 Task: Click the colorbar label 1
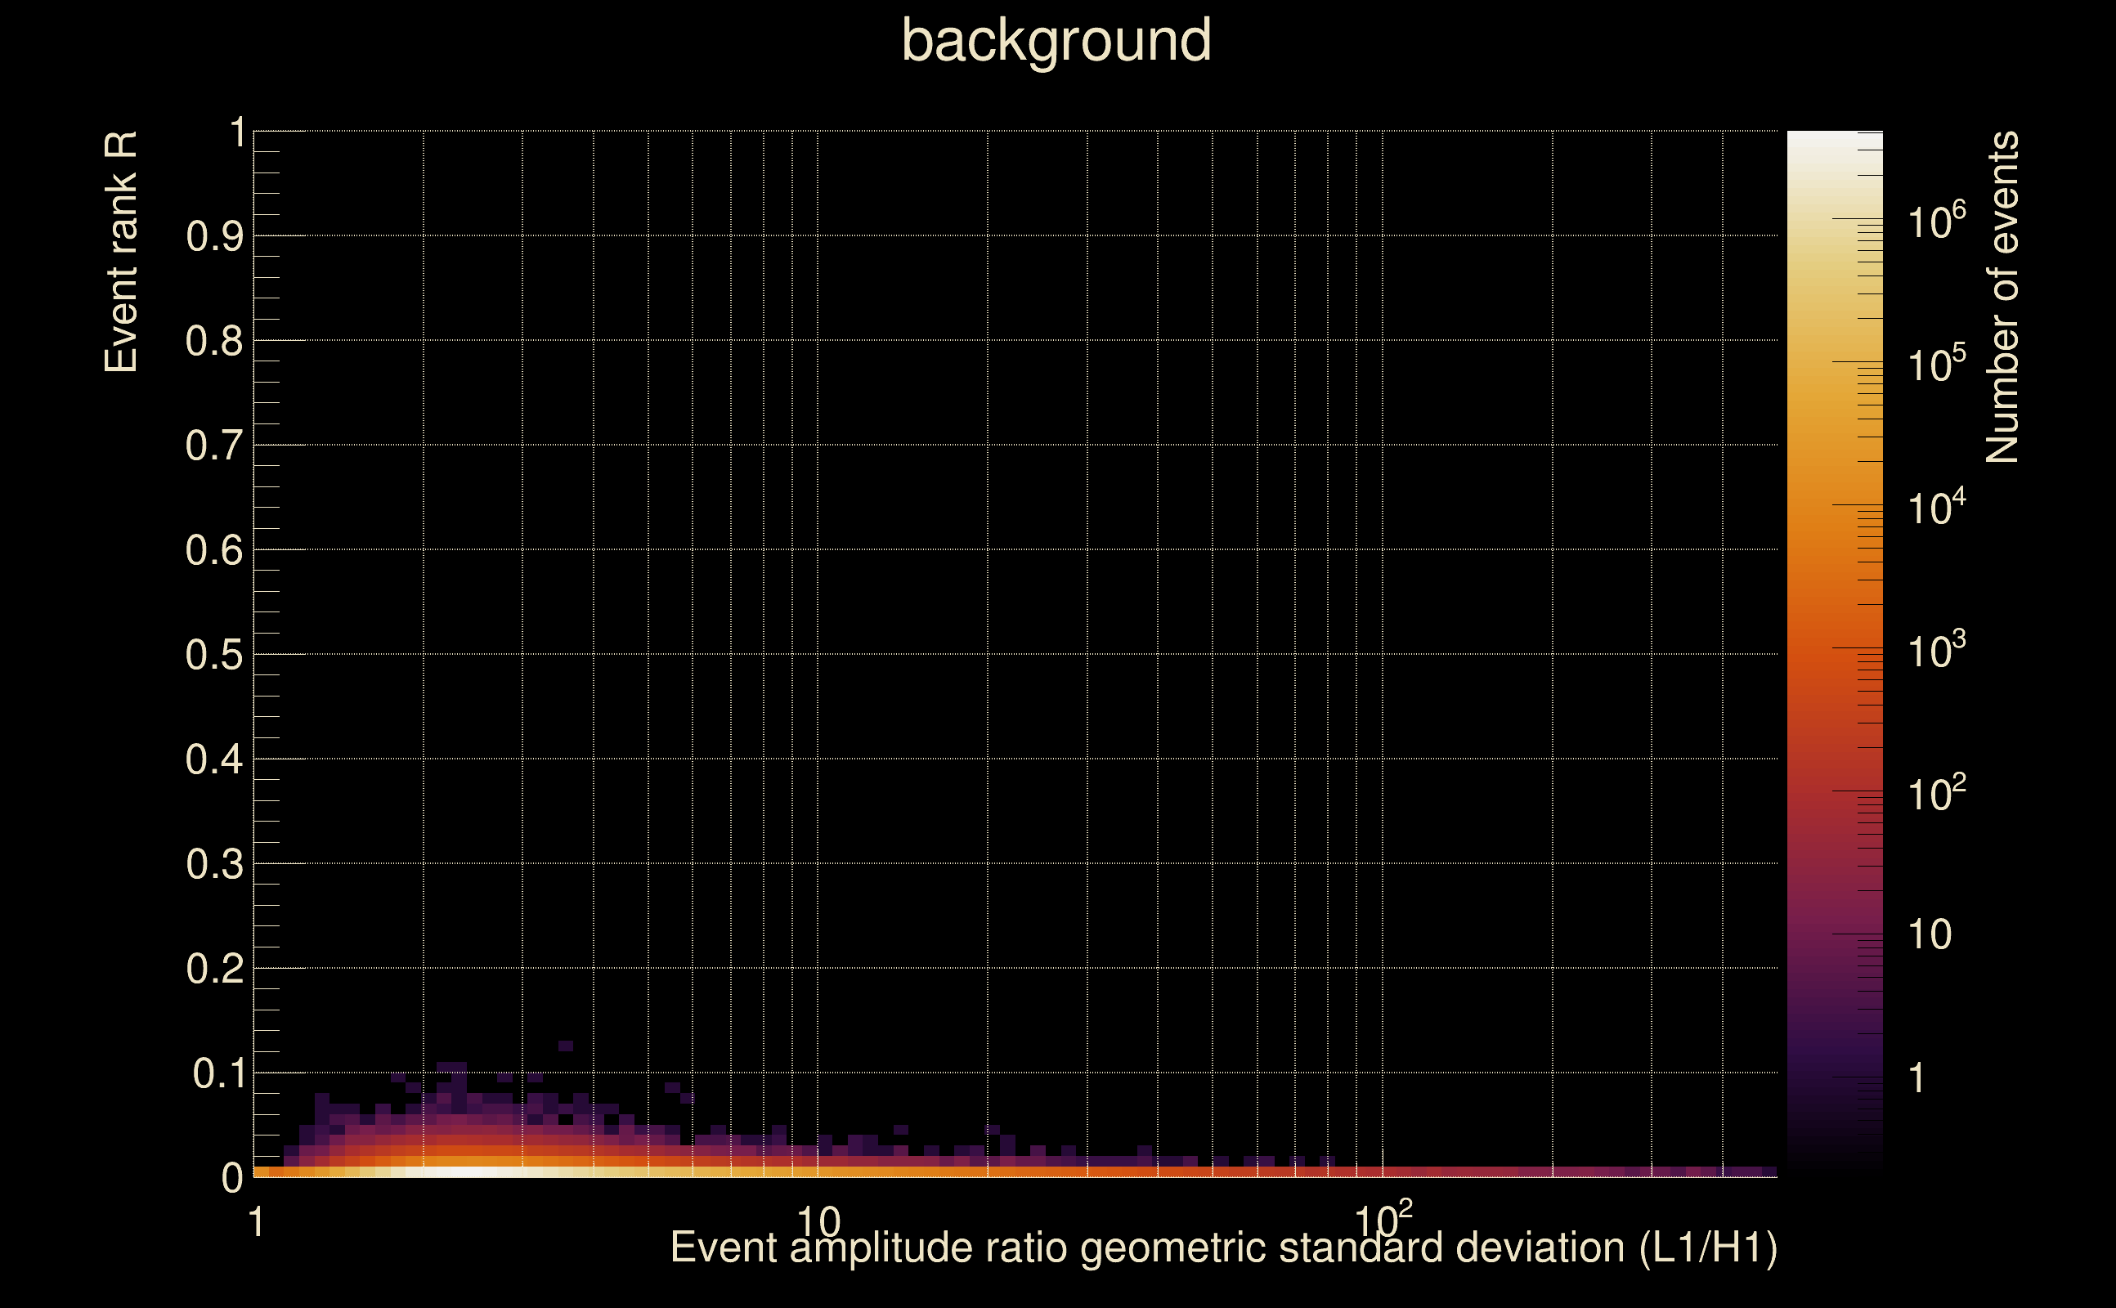tap(1917, 1079)
